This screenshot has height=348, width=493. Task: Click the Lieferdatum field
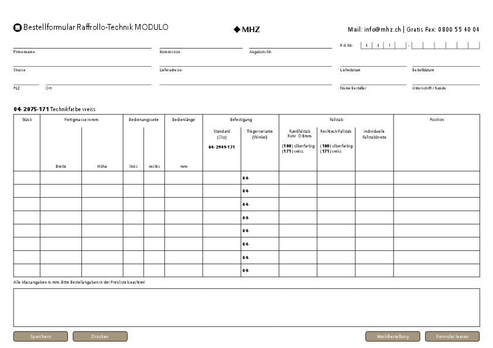373,63
